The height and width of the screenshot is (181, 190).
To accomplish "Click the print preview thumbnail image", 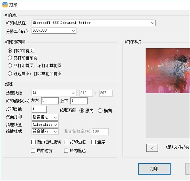I will tap(168, 71).
